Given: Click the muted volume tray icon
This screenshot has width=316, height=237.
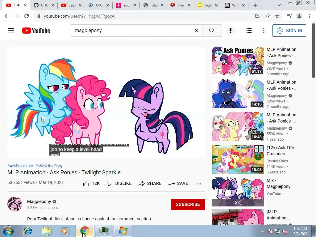Looking at the screenshot, I should click(285, 231).
